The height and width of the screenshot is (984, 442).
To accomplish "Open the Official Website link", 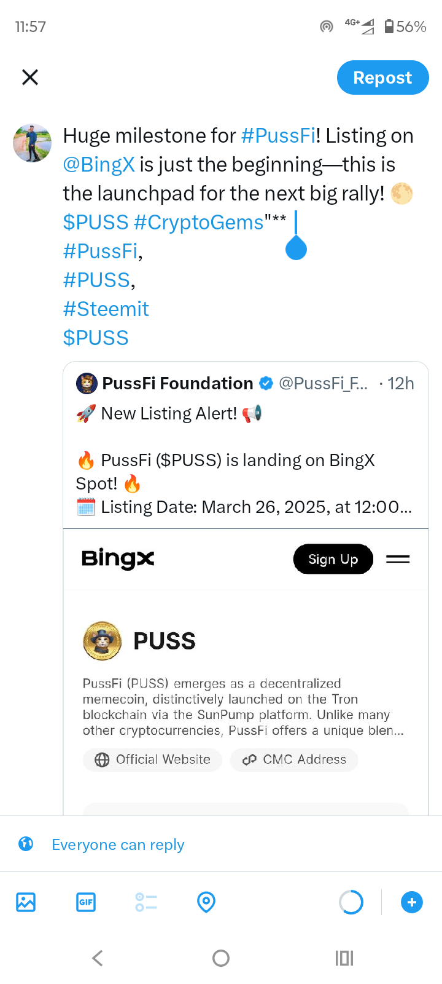I will 153,760.
